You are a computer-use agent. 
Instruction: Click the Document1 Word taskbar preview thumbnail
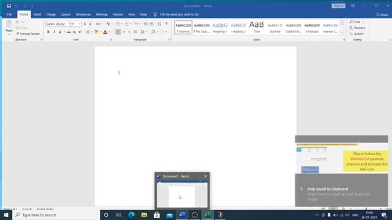pyautogui.click(x=182, y=195)
